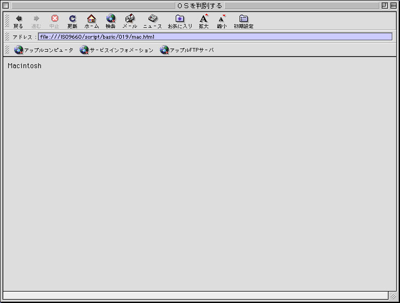Collapse the address bar using its grip handle
The width and height of the screenshot is (400, 303).
[7, 37]
